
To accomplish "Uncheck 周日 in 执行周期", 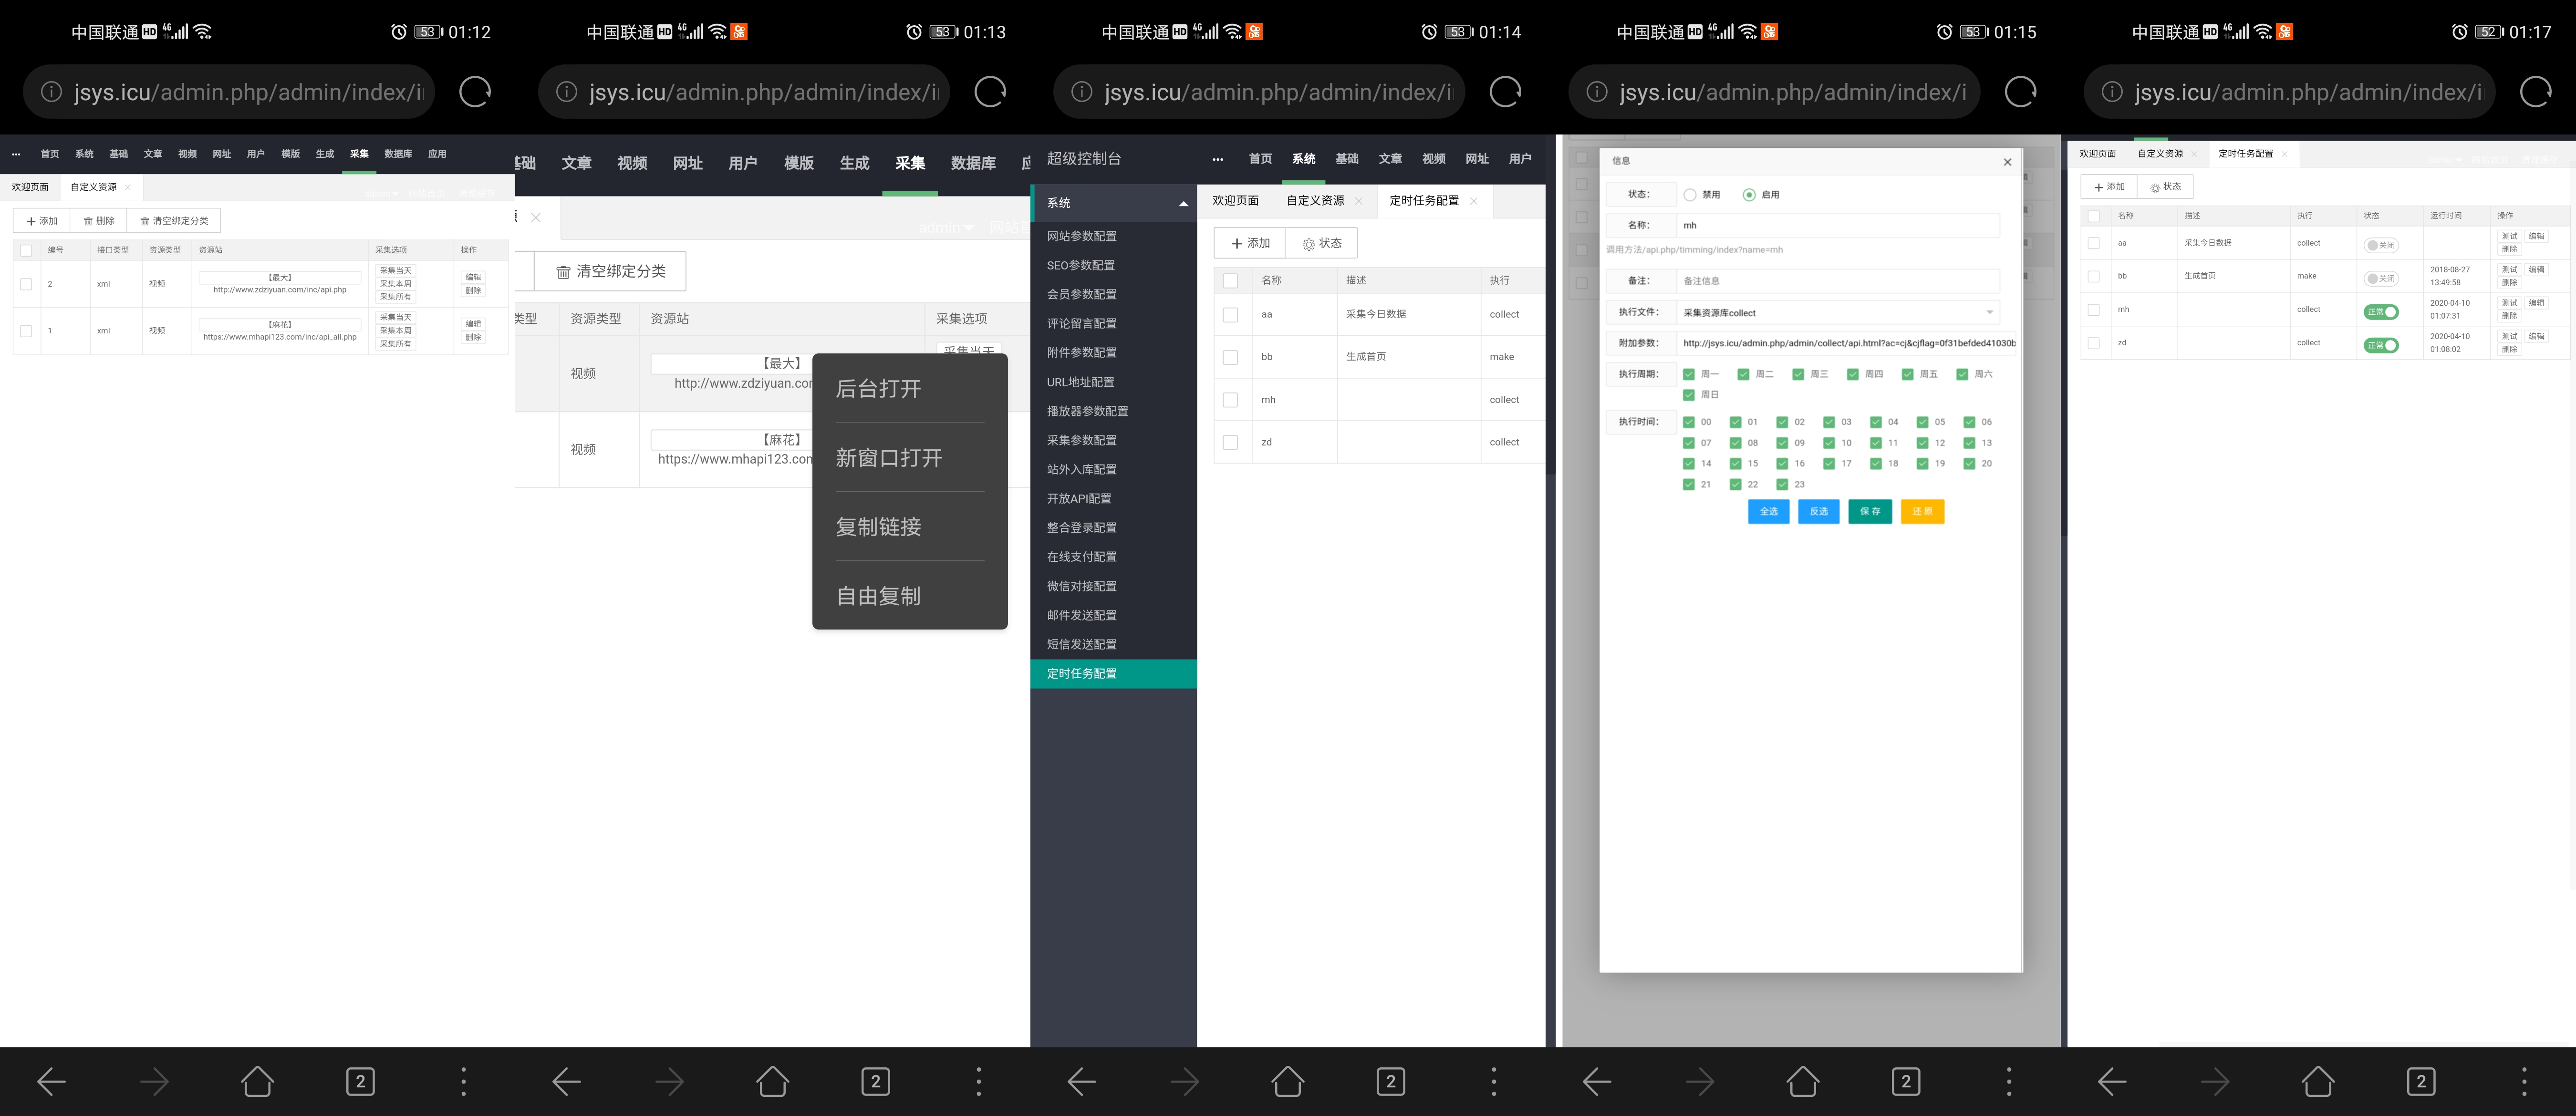I will 1689,395.
